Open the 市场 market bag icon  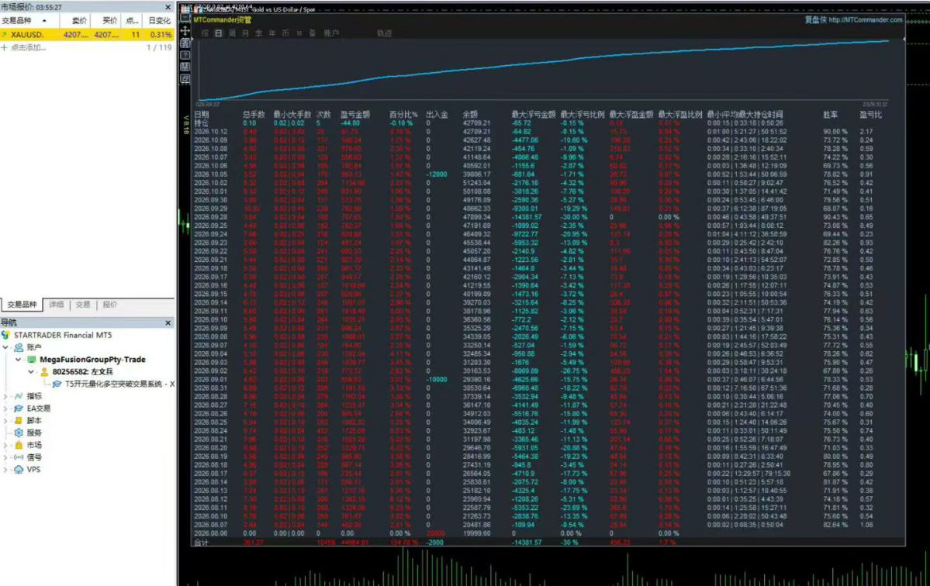(19, 445)
